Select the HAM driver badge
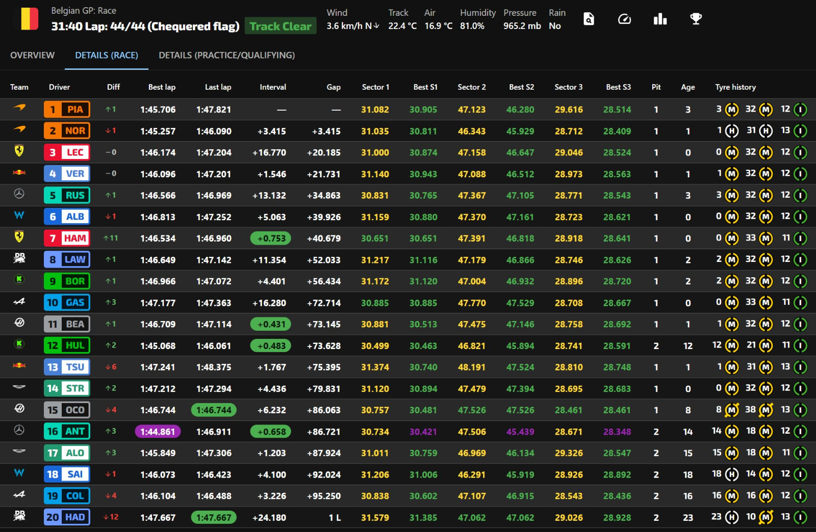 tap(67, 238)
